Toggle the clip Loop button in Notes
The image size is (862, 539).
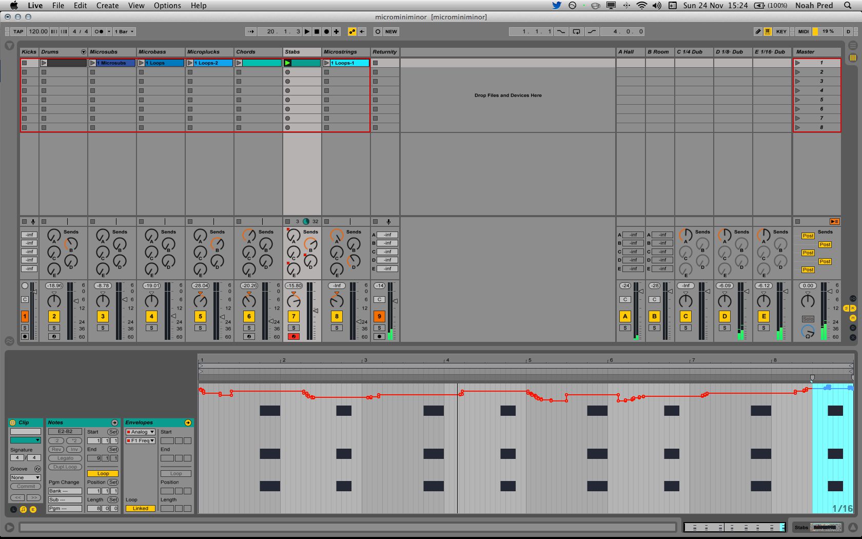[x=103, y=473]
